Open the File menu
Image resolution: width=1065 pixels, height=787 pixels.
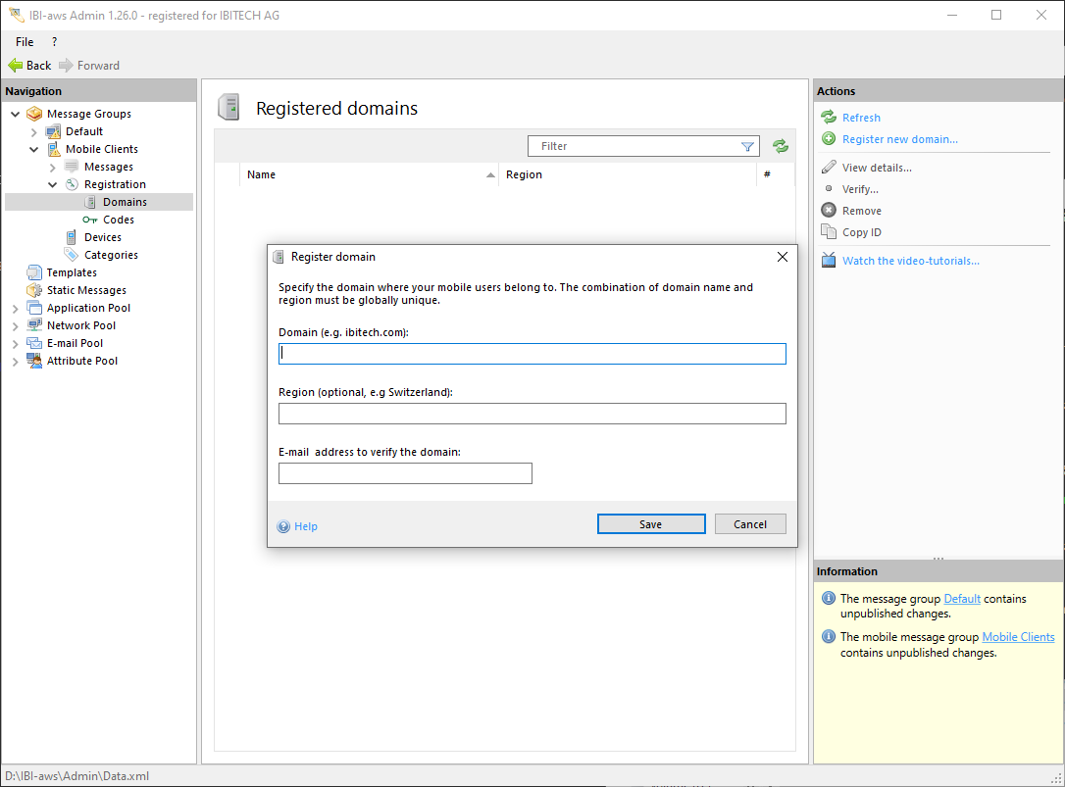25,42
